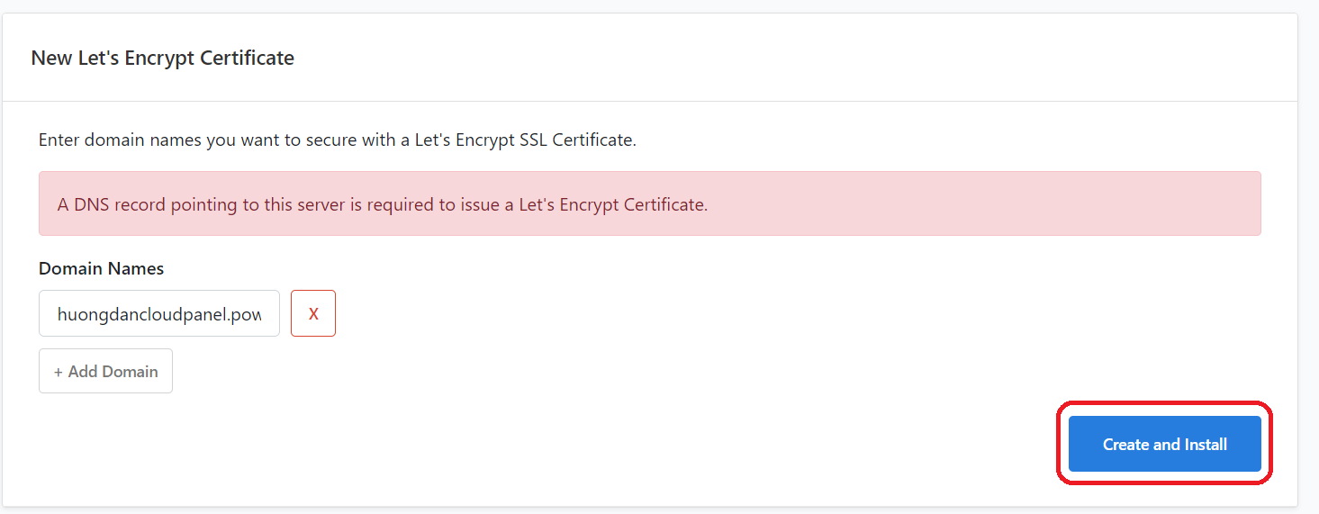Click the 'Enter domain names you want' description
Screen dimensions: 1319x514
click(x=338, y=140)
